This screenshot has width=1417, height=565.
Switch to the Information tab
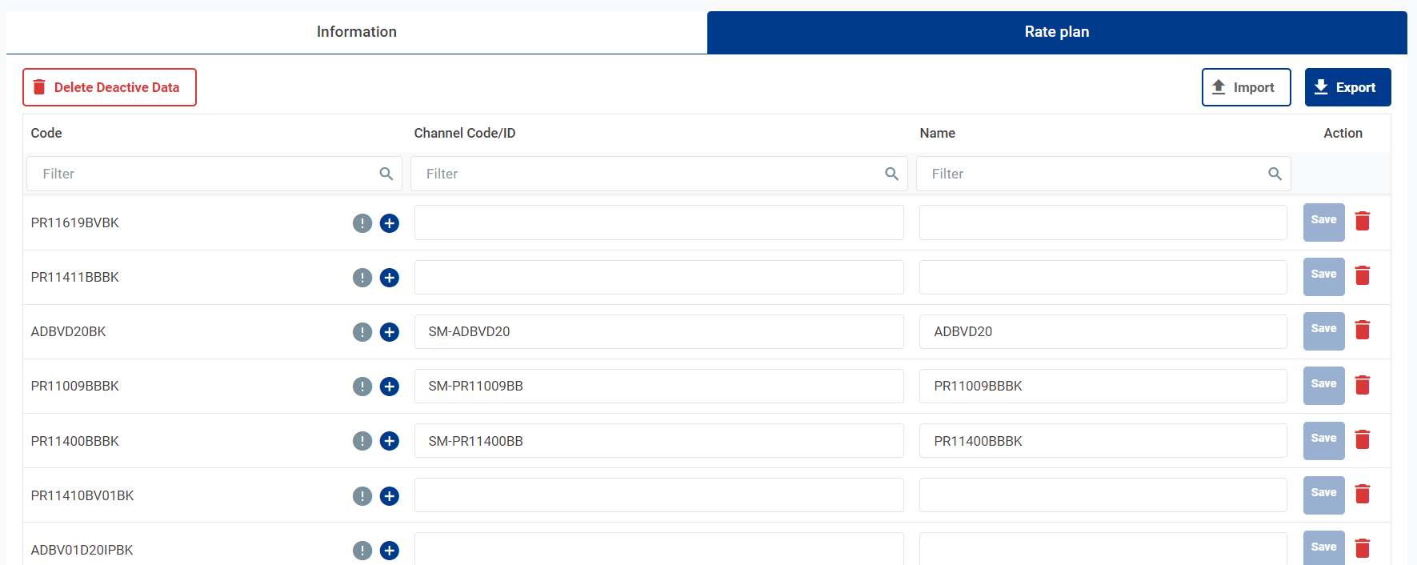tap(357, 32)
